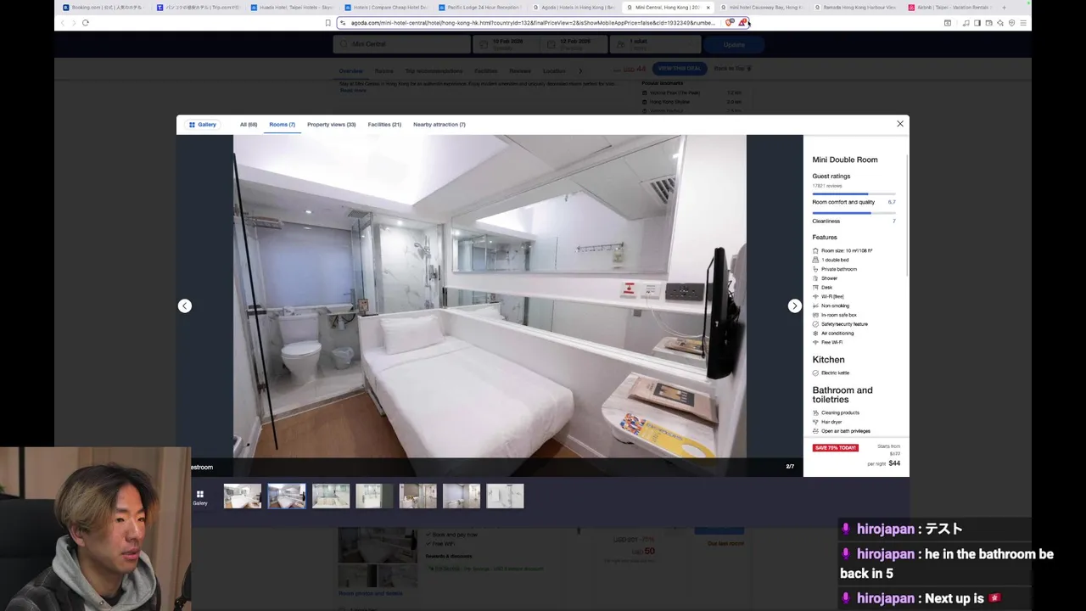Advance to the next room photo
This screenshot has width=1086, height=611.
[x=794, y=305]
